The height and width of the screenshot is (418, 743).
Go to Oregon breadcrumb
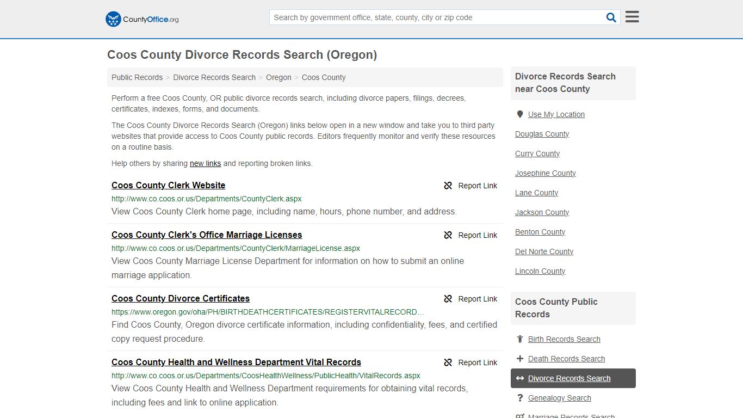(x=278, y=77)
